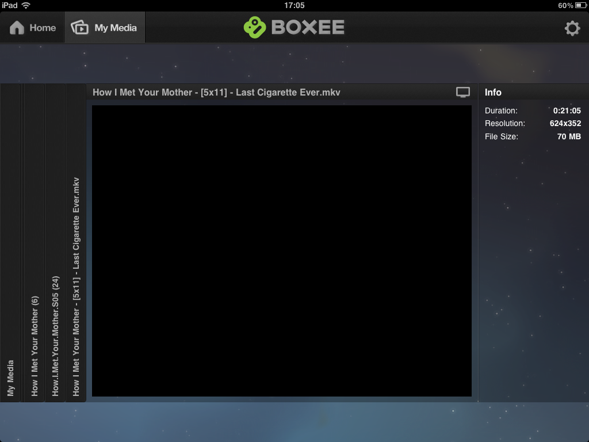Viewport: 589px width, 442px height.
Task: Return to How I Met Your Mother (6) folder
Action: pyautogui.click(x=35, y=243)
